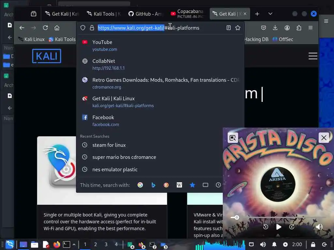Open a new browser tab

[257, 14]
